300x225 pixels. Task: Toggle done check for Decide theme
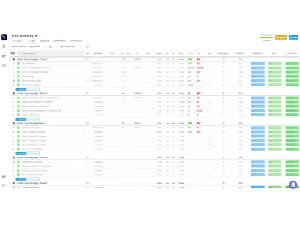(19, 64)
